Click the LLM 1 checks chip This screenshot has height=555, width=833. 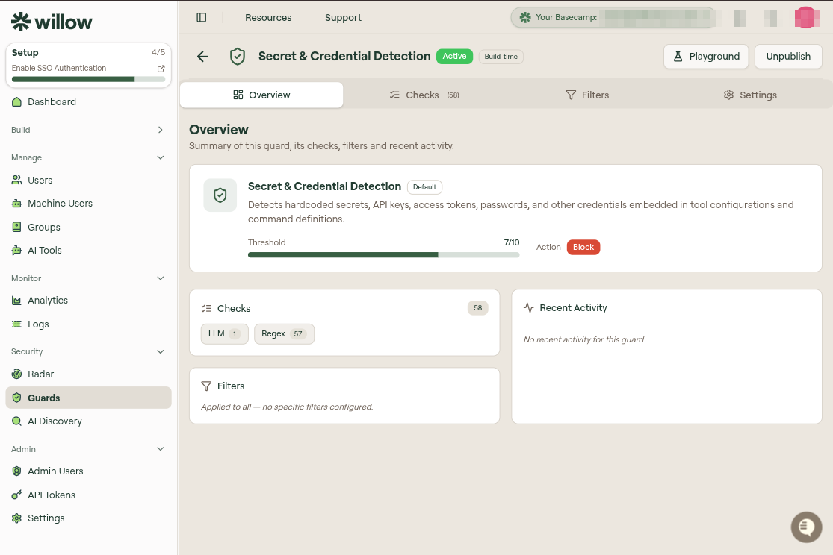coord(225,333)
